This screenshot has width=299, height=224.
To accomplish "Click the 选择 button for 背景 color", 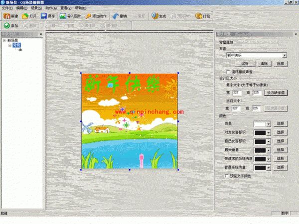I will (x=281, y=124).
